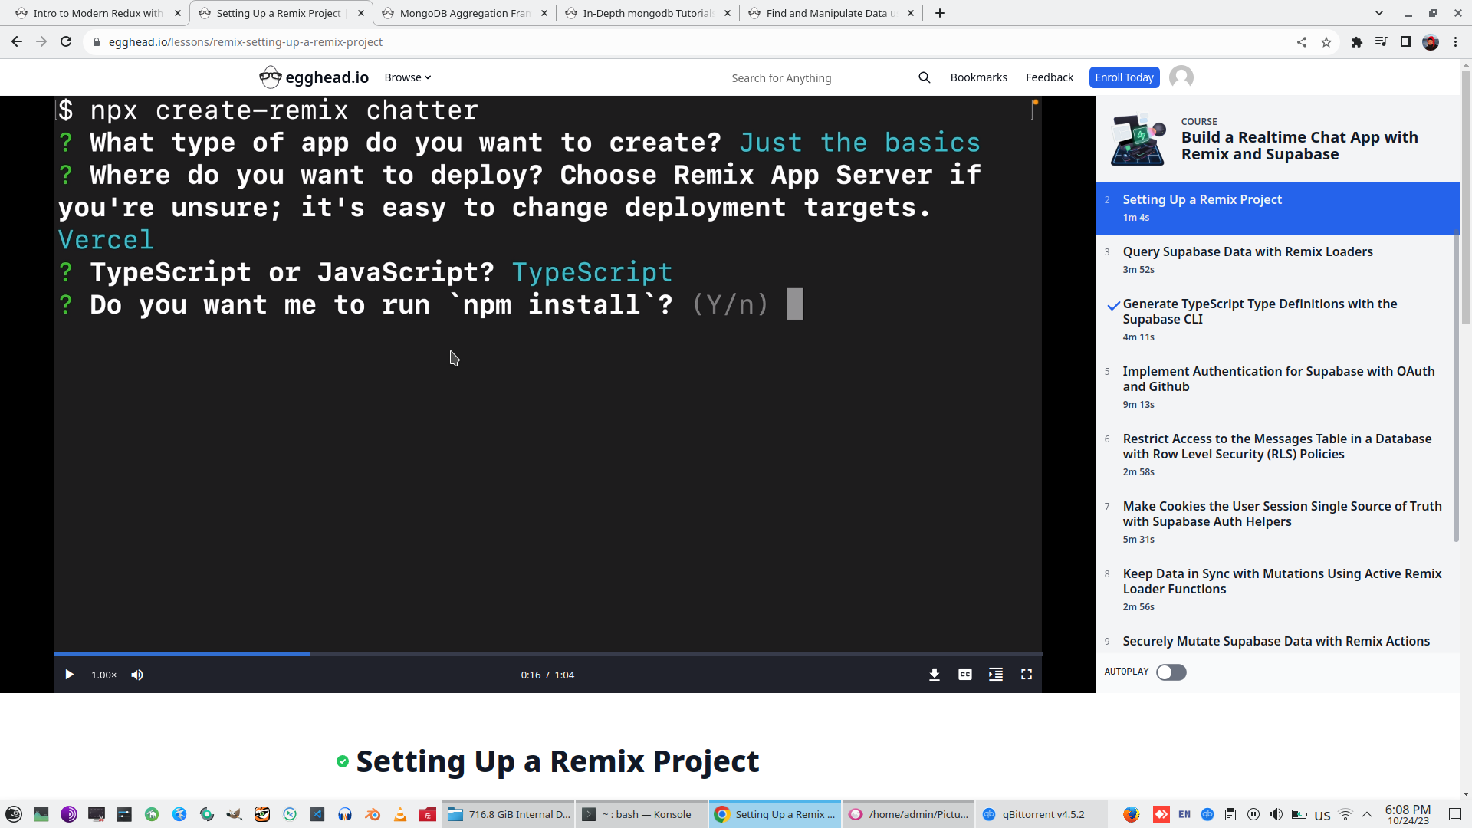The width and height of the screenshot is (1472, 828).
Task: Toggle the Autoplay switch
Action: point(1171,672)
